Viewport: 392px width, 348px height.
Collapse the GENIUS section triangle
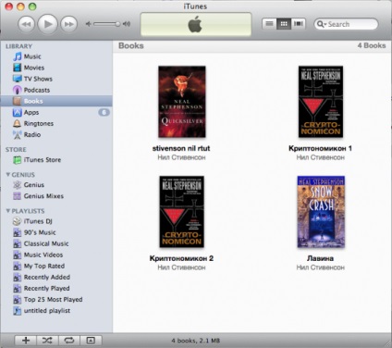pyautogui.click(x=8, y=175)
